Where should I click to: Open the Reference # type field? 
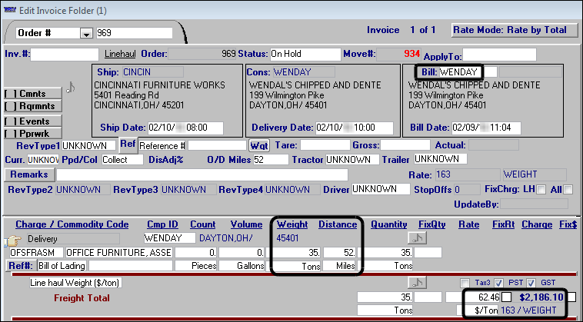(x=162, y=145)
